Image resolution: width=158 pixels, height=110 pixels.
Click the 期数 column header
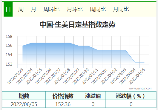click(24, 96)
